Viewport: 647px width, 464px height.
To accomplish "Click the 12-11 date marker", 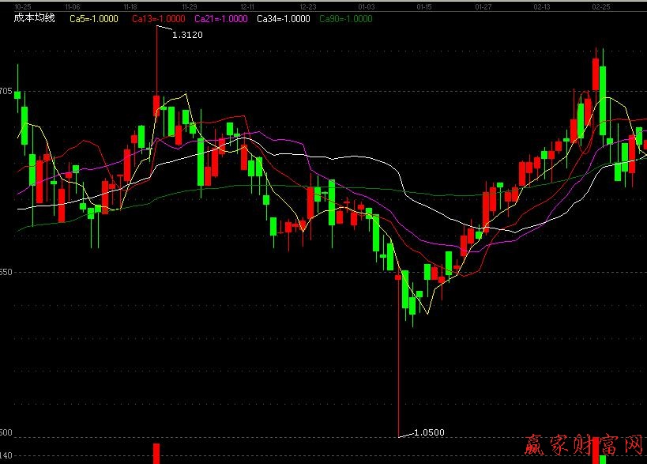I will pos(248,6).
